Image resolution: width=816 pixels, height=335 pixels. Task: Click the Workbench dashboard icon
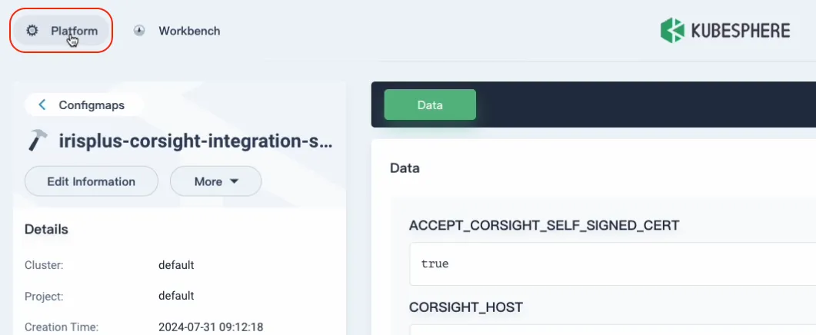139,31
